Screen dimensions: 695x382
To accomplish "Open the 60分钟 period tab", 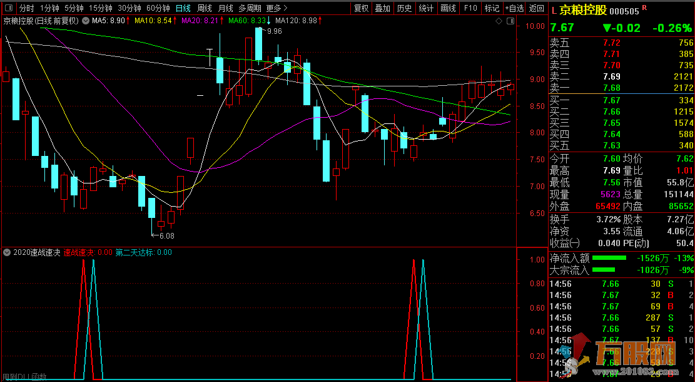I will (x=158, y=8).
